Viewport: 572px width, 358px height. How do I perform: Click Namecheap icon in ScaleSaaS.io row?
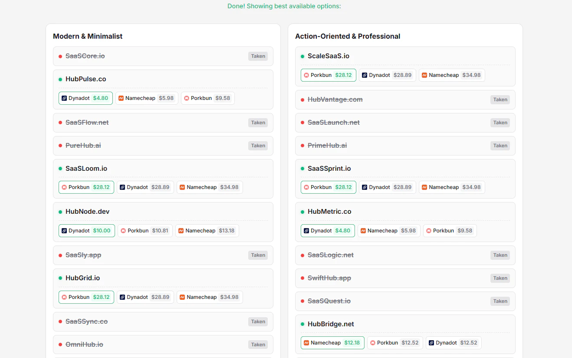424,75
